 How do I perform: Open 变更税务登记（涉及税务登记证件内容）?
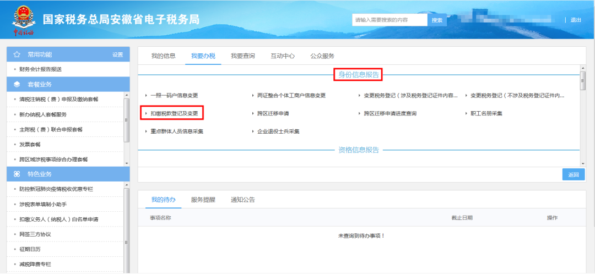pyautogui.click(x=410, y=96)
